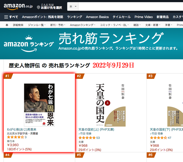Expand the コミック・ラノベ・BL dropdown
The image size is (183, 162).
[x=114, y=25]
